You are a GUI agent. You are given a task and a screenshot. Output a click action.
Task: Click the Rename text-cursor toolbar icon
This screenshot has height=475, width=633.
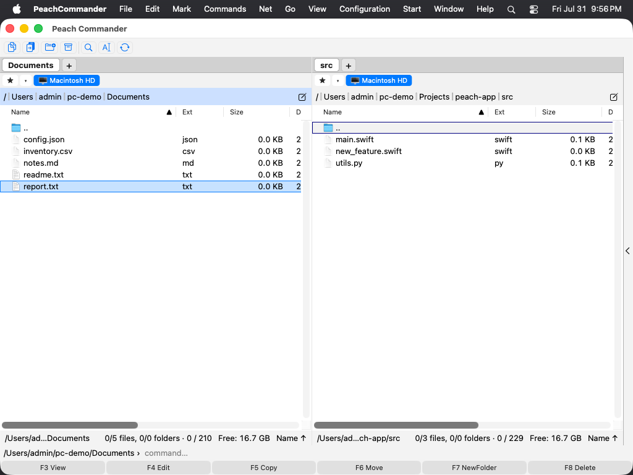106,47
